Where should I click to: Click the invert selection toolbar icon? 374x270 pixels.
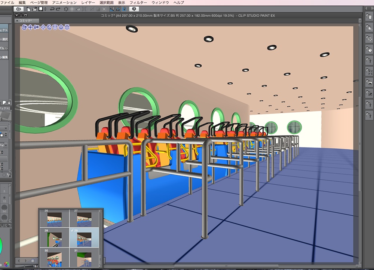click(98, 9)
